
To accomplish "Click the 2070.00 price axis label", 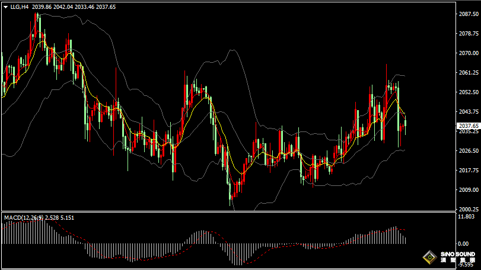I will coord(469,53).
